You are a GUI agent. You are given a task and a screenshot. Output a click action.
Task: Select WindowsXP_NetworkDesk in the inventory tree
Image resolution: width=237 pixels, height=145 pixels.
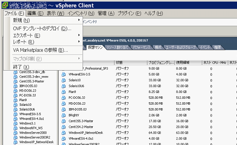coord(36,142)
